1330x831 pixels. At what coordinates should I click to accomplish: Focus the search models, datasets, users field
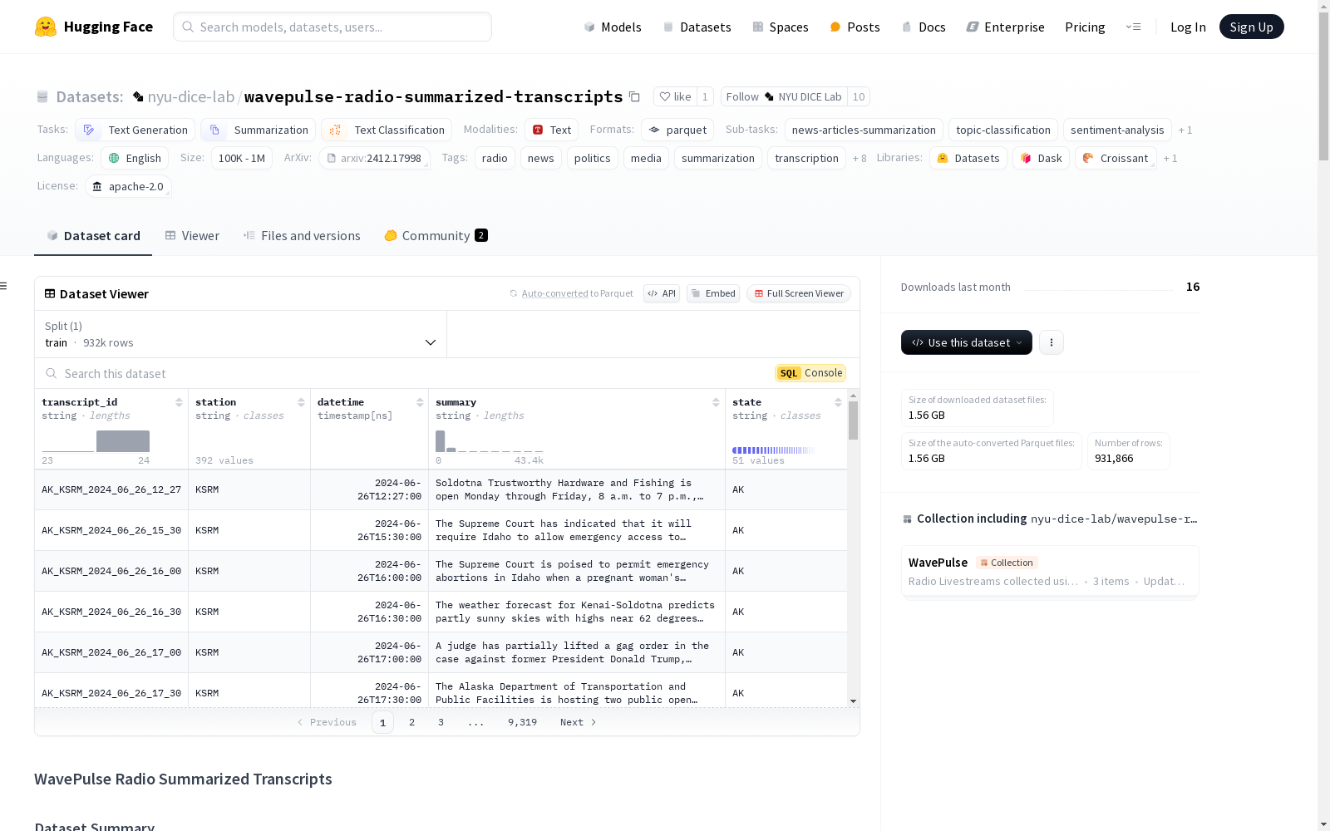coord(332,27)
